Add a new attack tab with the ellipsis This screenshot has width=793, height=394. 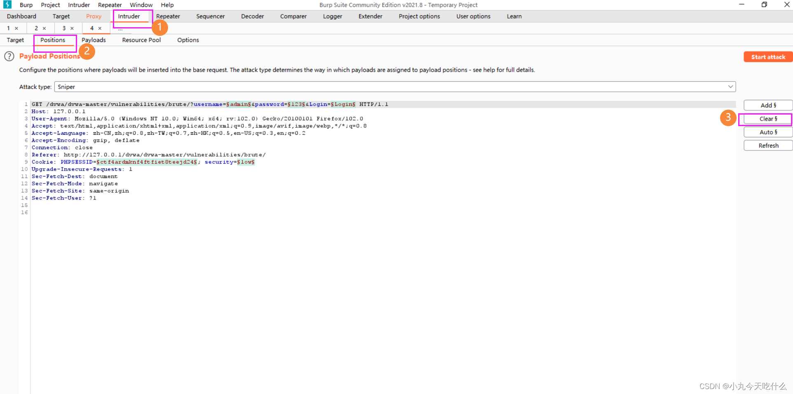pos(120,29)
